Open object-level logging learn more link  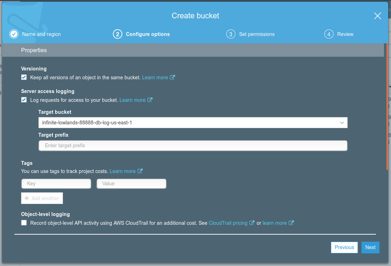[x=275, y=223]
